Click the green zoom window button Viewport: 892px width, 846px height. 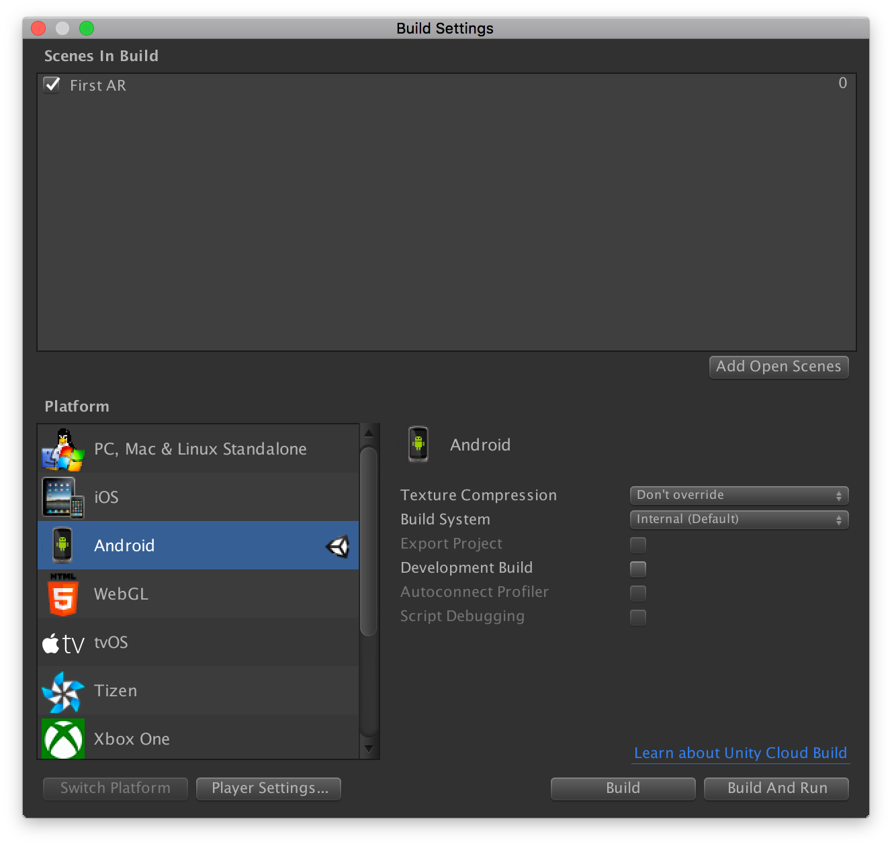click(87, 28)
